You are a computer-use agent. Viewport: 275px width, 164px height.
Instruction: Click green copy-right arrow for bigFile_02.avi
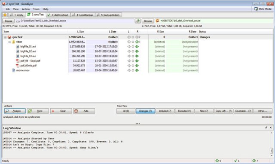pos(137,51)
